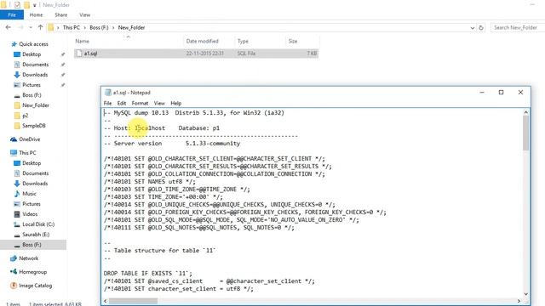This screenshot has width=545, height=306.
Task: Open New_Folder in the navigation pane
Action: pyautogui.click(x=36, y=105)
